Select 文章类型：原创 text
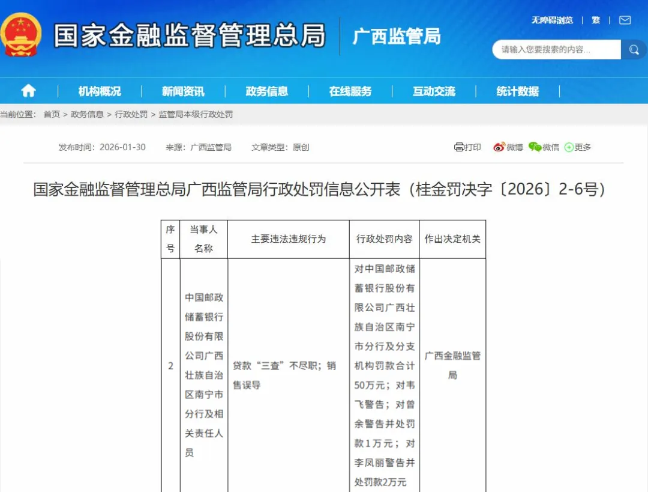 point(280,147)
